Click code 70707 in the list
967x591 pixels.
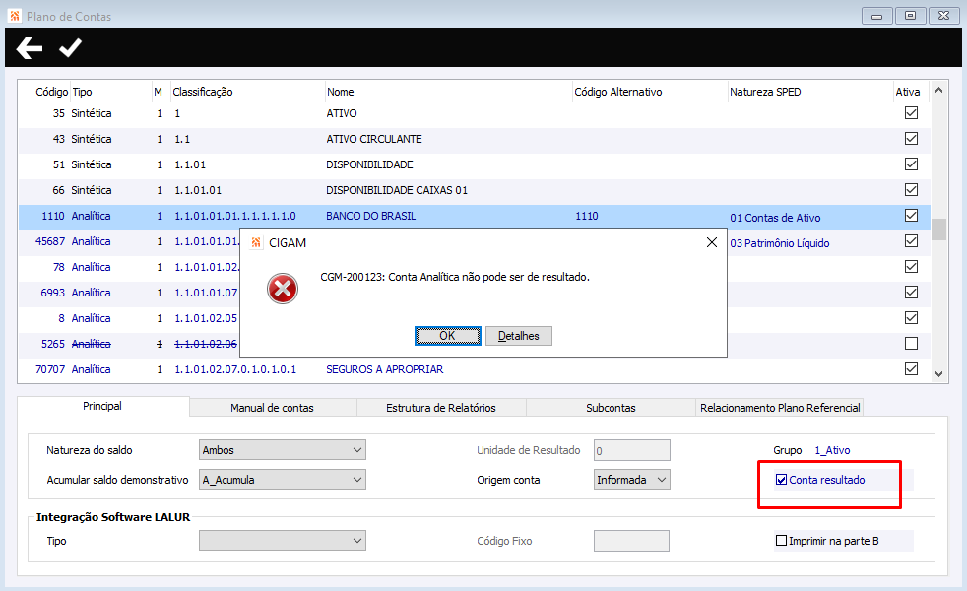(x=50, y=369)
